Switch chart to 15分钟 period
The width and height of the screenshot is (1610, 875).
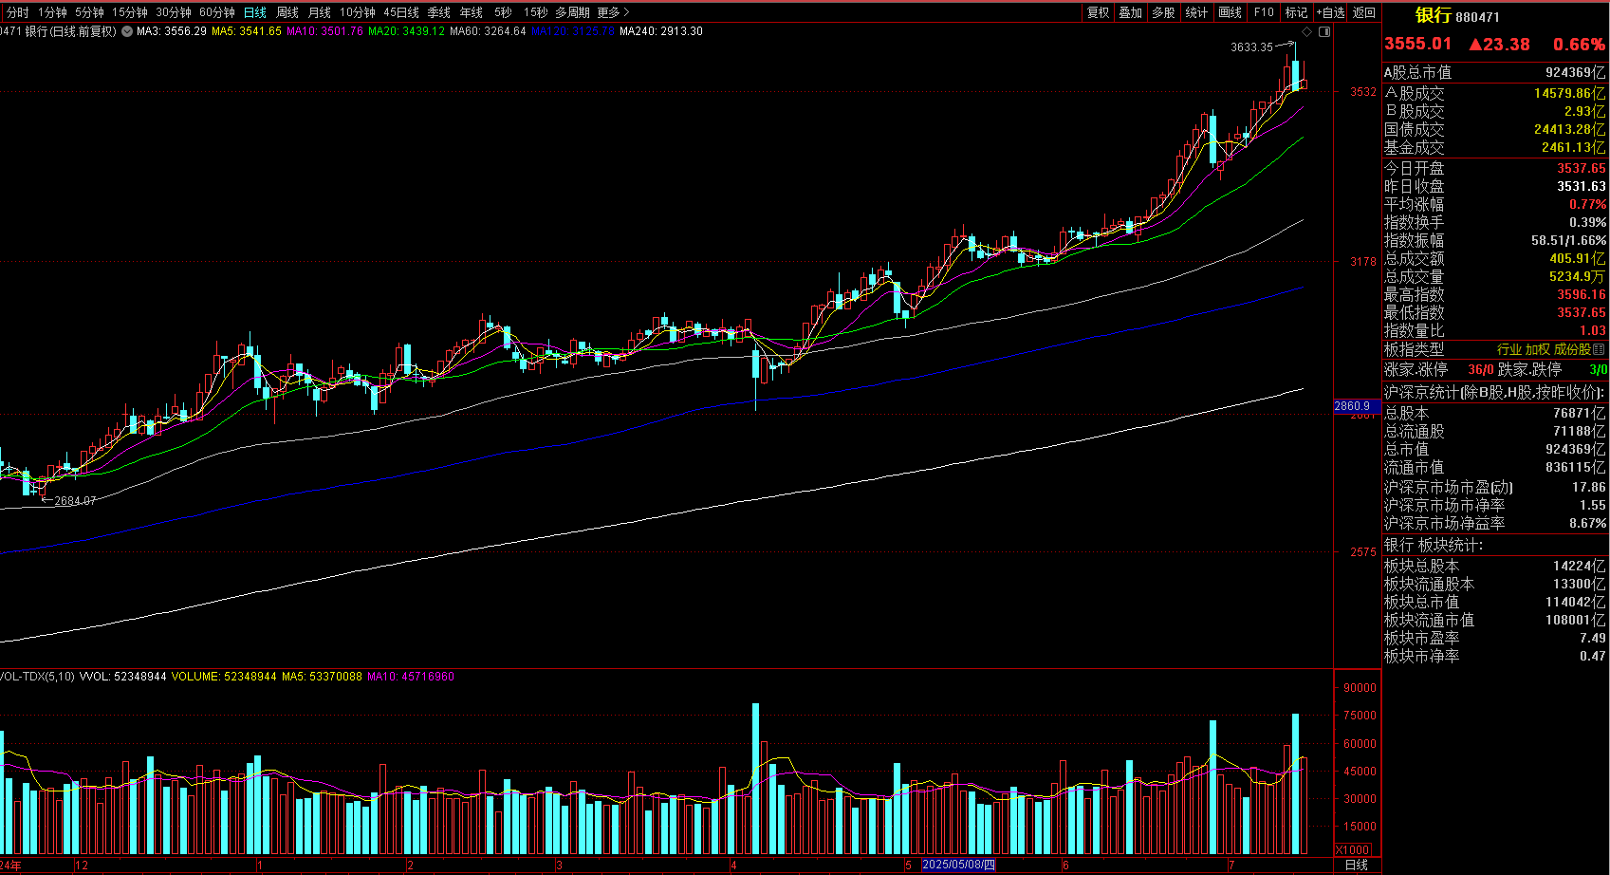click(x=130, y=12)
